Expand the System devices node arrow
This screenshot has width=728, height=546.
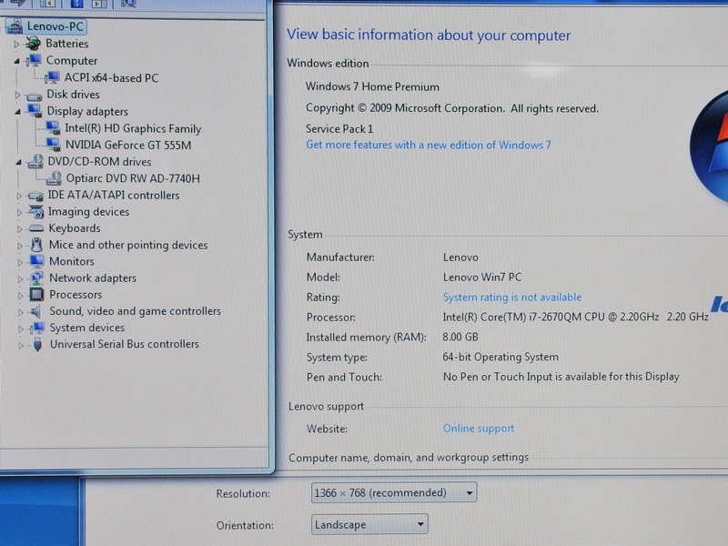pyautogui.click(x=21, y=329)
